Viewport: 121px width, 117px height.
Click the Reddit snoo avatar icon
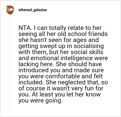tap(10, 10)
